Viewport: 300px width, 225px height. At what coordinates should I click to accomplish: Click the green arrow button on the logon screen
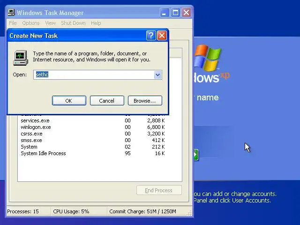click(196, 155)
